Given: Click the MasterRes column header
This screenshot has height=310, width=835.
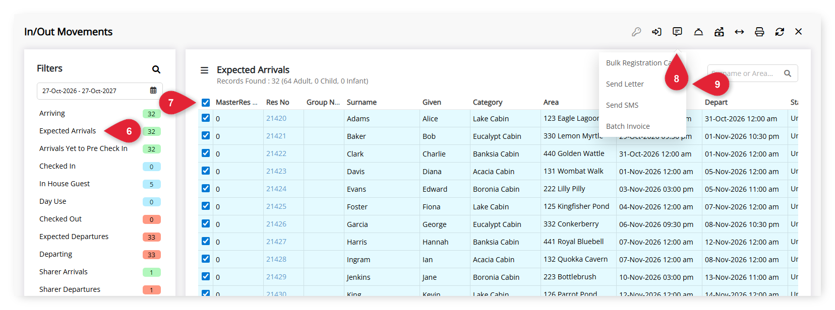Looking at the screenshot, I should point(236,102).
